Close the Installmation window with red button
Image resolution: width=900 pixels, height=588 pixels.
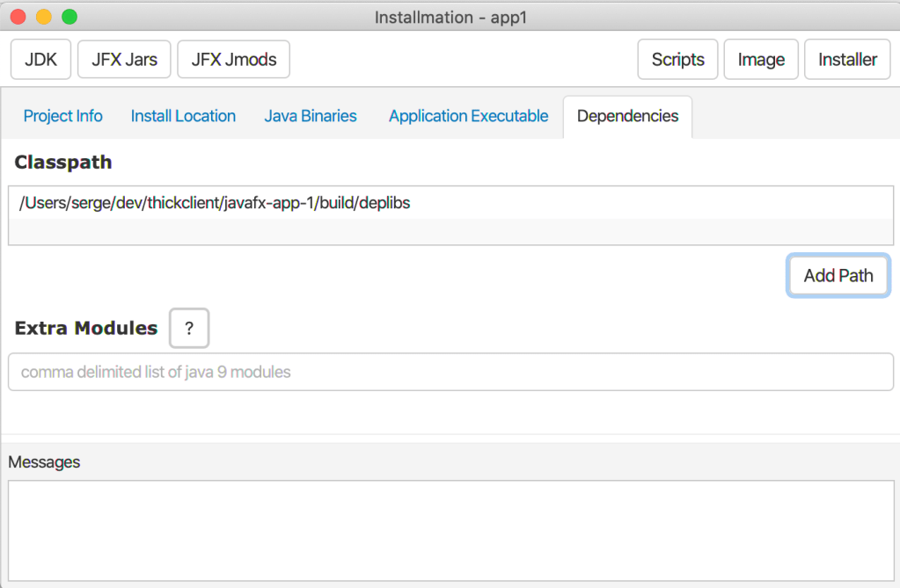click(x=18, y=17)
